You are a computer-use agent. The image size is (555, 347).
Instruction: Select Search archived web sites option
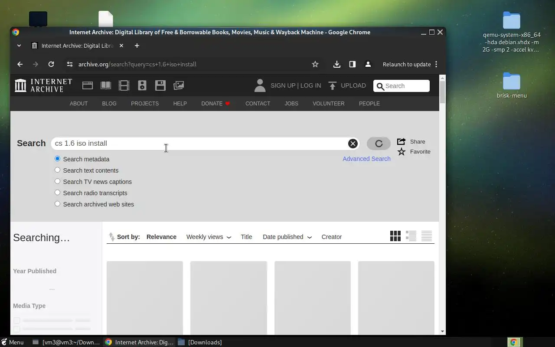coord(57,204)
